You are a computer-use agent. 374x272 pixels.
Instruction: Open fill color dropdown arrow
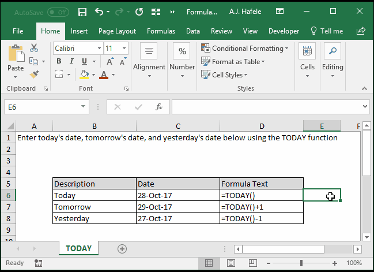click(x=94, y=75)
